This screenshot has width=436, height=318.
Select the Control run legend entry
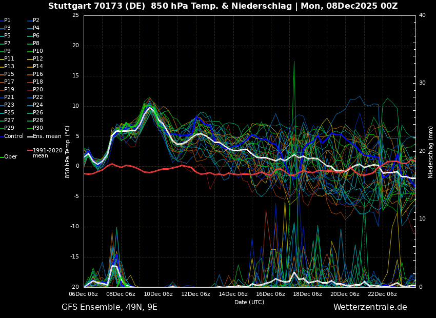(14, 136)
